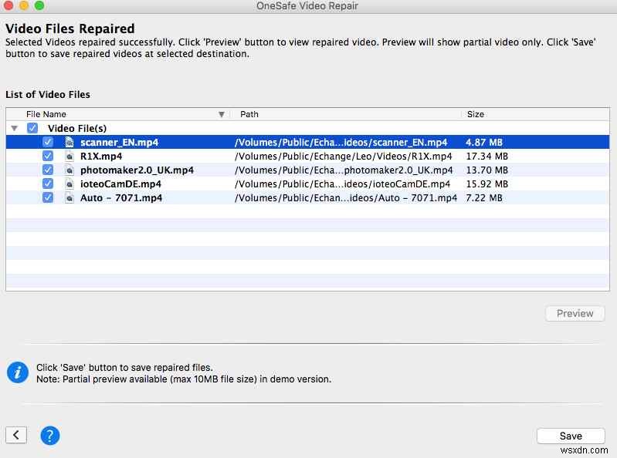The height and width of the screenshot is (458, 617).
Task: Click the 13.70 MB size value
Action: [486, 170]
